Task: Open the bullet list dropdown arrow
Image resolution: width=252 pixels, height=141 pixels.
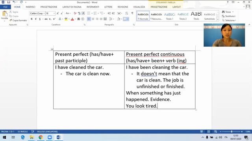Action: pyautogui.click(x=92, y=13)
